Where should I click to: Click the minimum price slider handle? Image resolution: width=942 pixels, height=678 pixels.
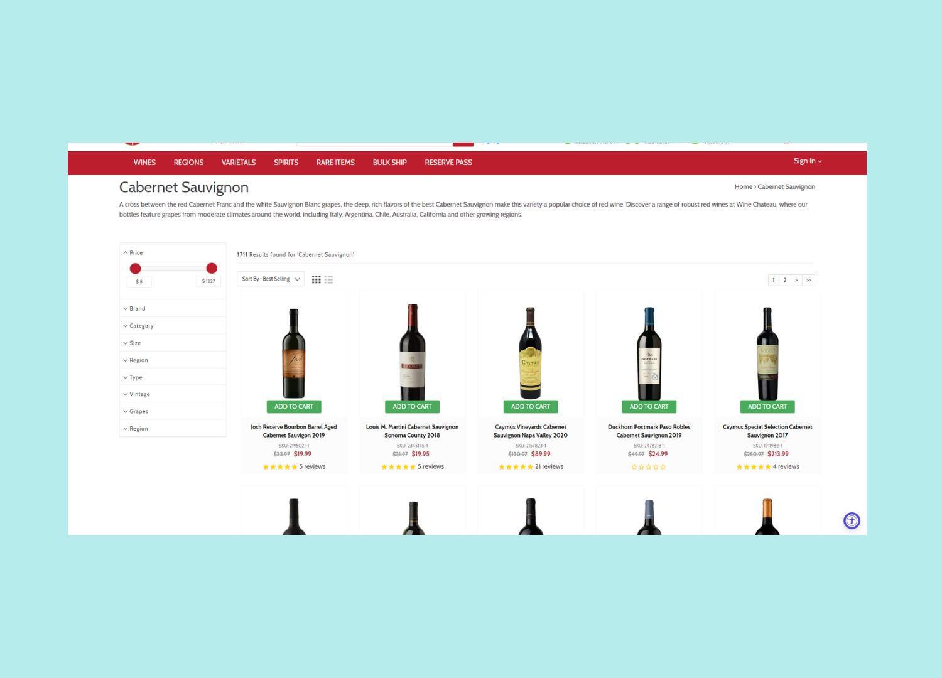click(135, 269)
